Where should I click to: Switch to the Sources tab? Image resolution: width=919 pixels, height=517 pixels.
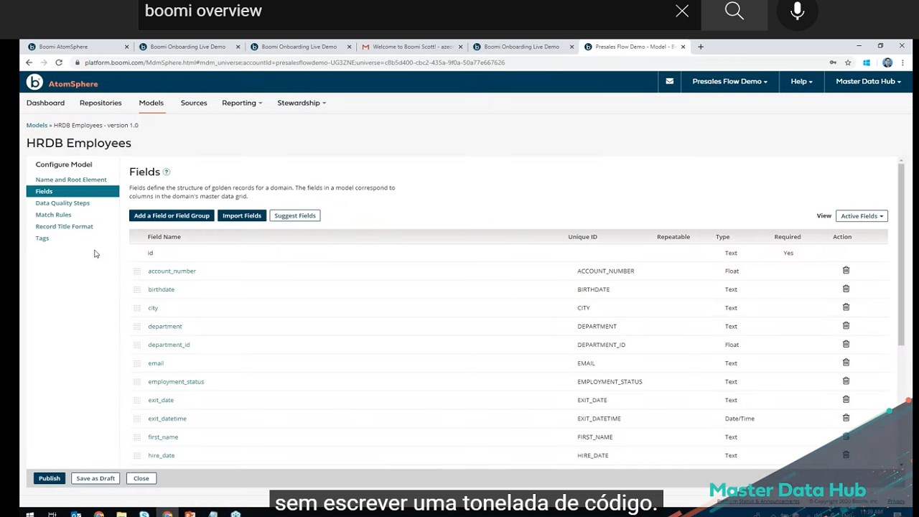(194, 103)
